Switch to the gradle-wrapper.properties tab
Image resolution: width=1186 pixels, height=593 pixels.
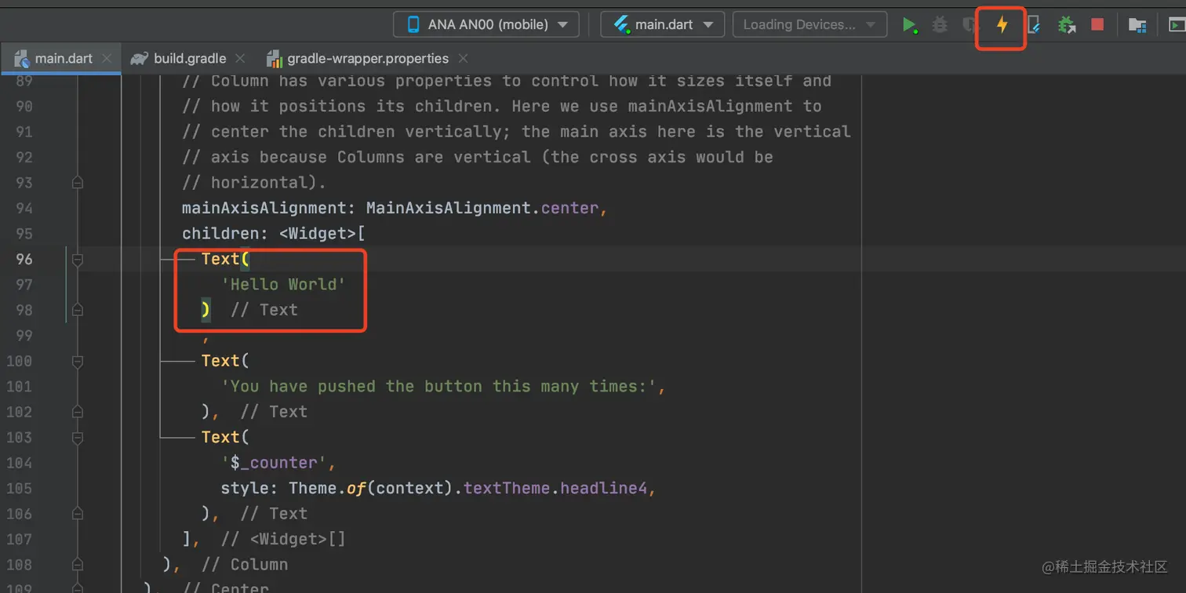point(367,59)
